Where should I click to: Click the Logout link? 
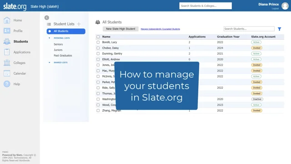click(275, 9)
